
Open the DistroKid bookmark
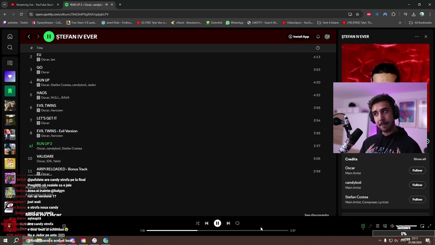click(x=214, y=23)
